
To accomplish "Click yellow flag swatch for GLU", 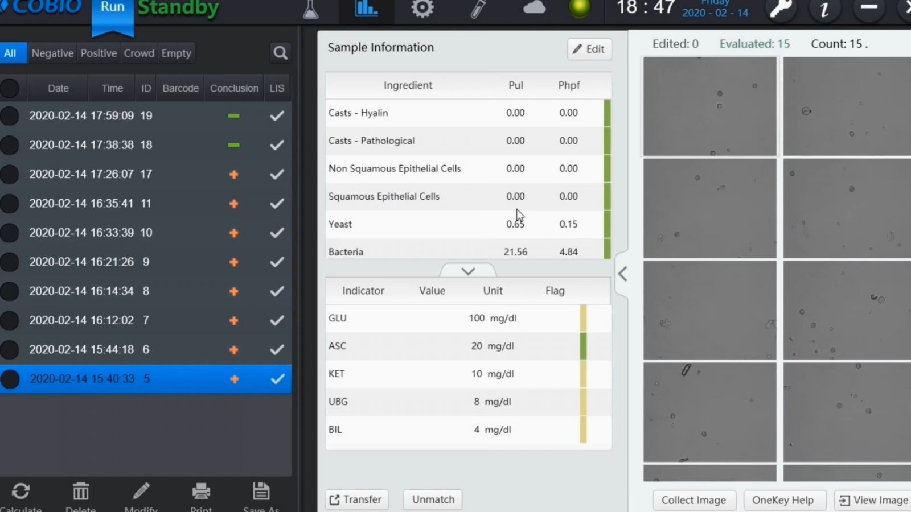I will click(x=583, y=318).
